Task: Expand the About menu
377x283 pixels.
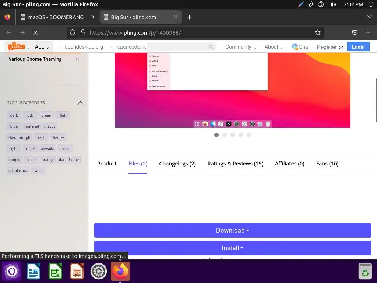Action: coord(274,47)
